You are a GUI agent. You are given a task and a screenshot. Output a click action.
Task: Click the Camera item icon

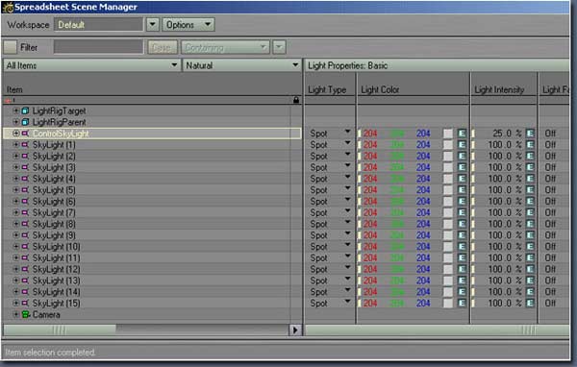(25, 314)
